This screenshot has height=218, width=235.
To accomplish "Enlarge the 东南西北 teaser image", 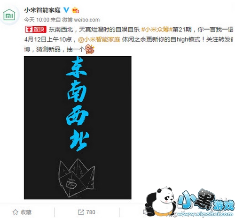I will tap(78, 128).
